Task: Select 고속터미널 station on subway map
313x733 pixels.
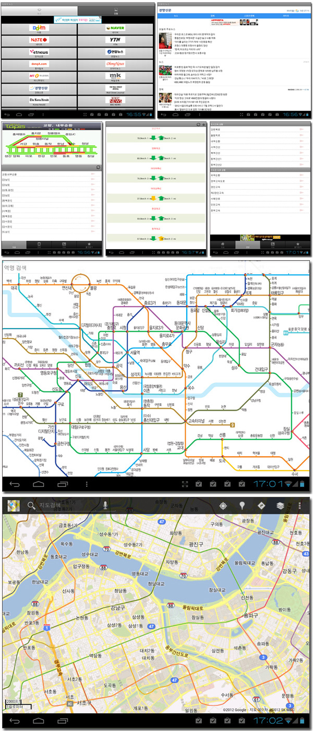Action: (196, 421)
